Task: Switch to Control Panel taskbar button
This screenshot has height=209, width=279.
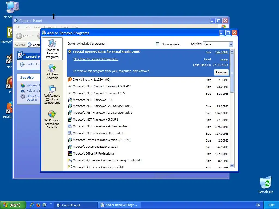Action: (x=76, y=205)
